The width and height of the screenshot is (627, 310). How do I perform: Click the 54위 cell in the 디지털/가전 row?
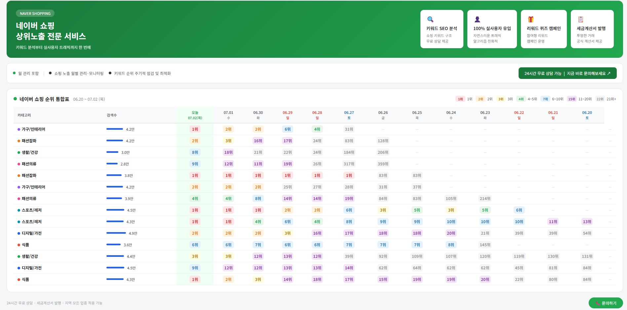coord(587,233)
